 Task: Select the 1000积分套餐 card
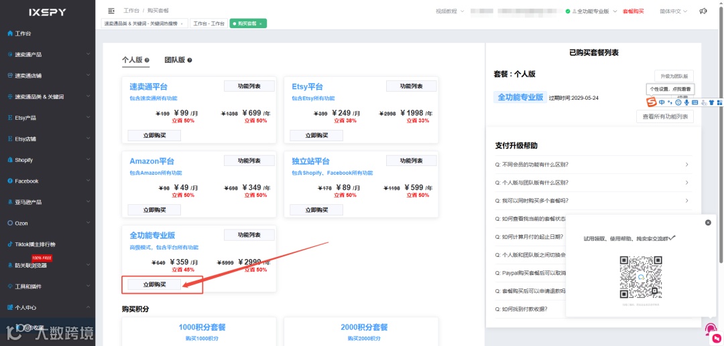click(x=199, y=331)
